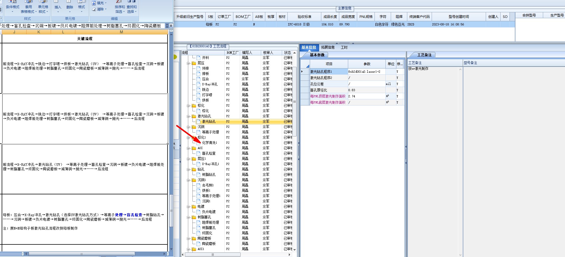Click the 按uv激光制作 process remark
The height and width of the screenshot is (257, 565).
(418, 69)
